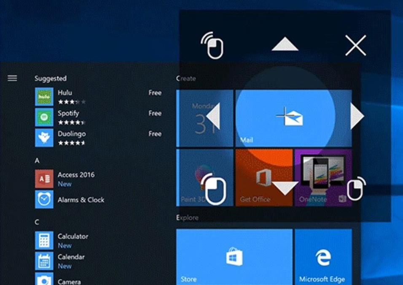Launch the Alarms & Clock app icon
403x285 pixels.
coord(44,199)
